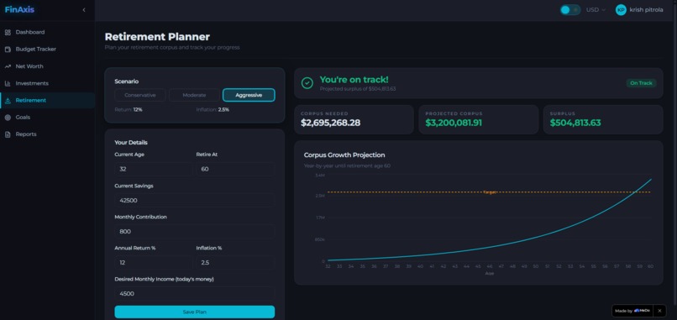Screen dimensions: 677x320
Task: Click the Retirement icon in sidebar
Action: tap(8, 101)
